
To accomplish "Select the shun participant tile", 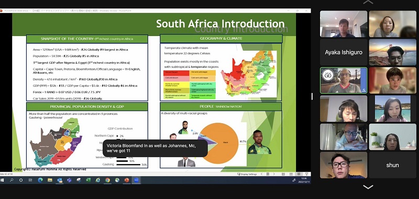I will (x=392, y=165).
